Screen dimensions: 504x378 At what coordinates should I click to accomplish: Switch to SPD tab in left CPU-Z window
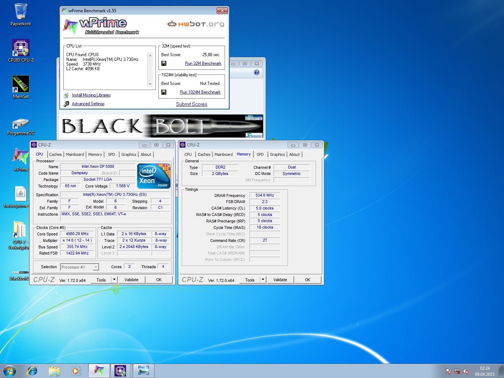[x=112, y=154]
